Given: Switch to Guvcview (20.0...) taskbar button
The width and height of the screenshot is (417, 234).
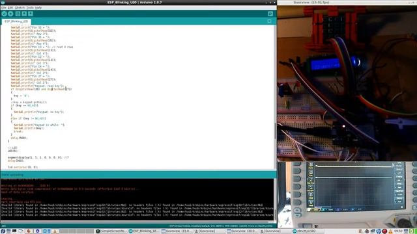Looking at the screenshot, I should coord(242,231).
